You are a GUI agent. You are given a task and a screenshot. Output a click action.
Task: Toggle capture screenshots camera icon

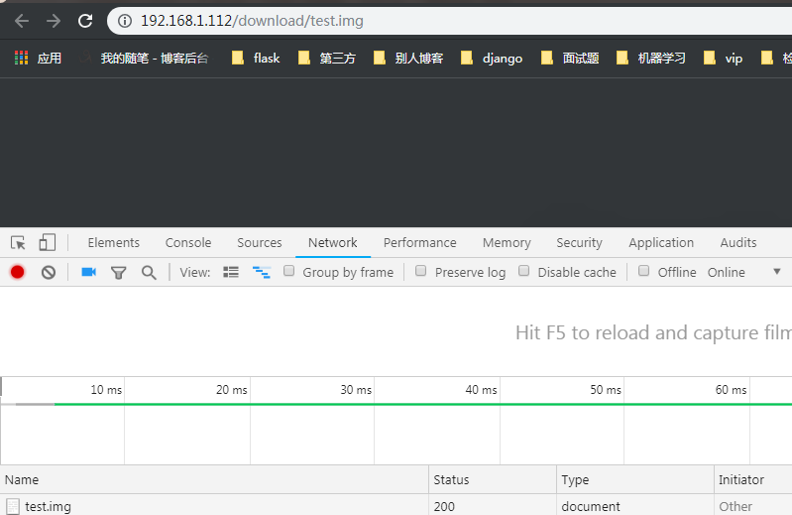coord(89,273)
